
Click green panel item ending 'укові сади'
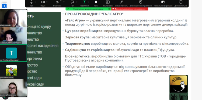36,84
